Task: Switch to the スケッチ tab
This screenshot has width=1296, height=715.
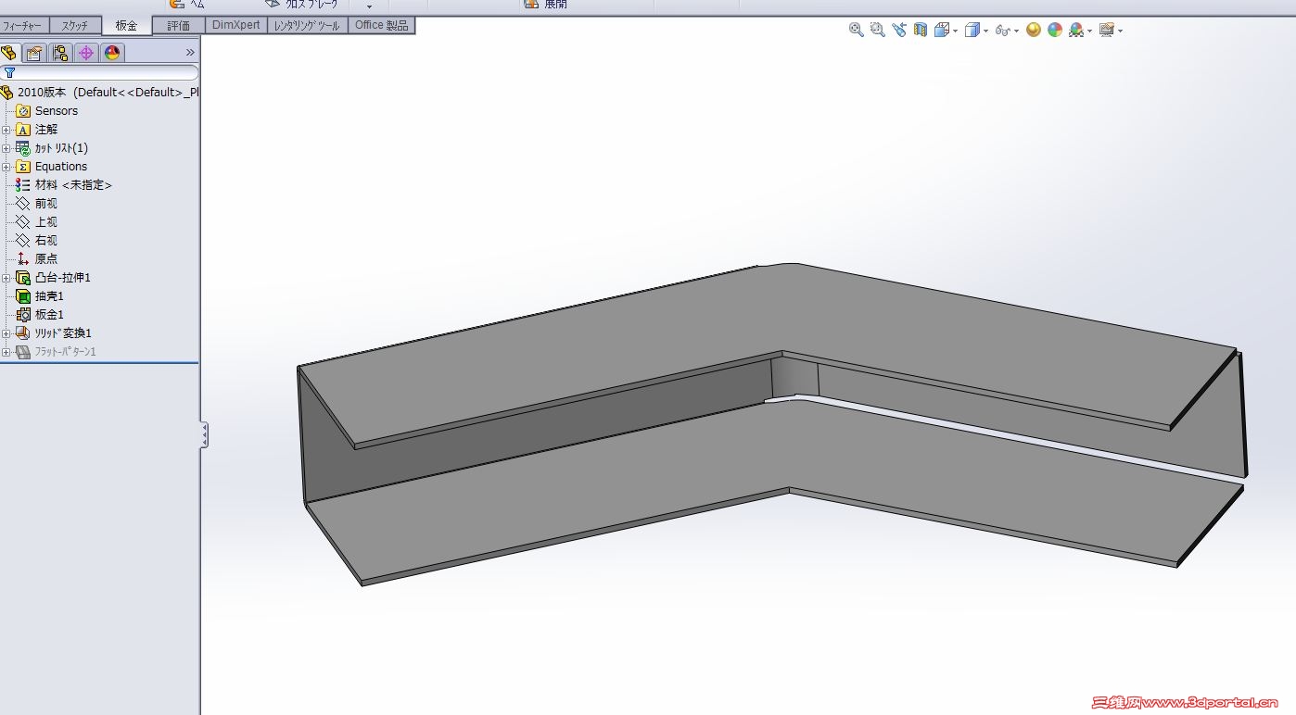Action: [x=75, y=26]
